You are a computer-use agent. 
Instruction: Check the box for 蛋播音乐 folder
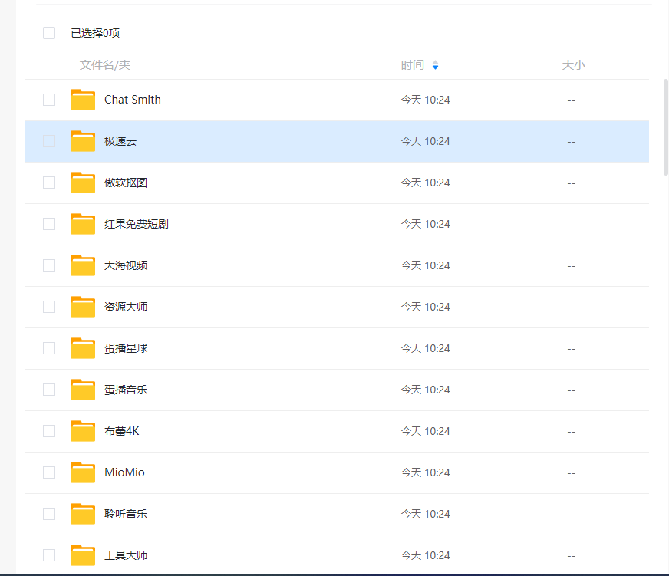click(x=49, y=390)
